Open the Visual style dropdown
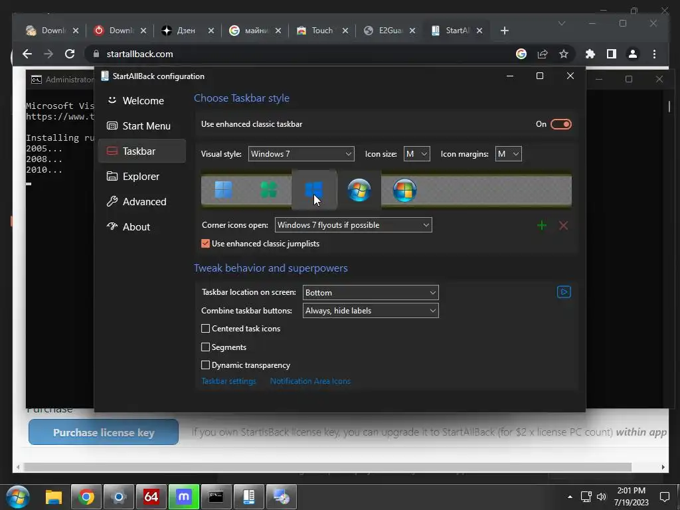This screenshot has width=680, height=510. (x=301, y=154)
